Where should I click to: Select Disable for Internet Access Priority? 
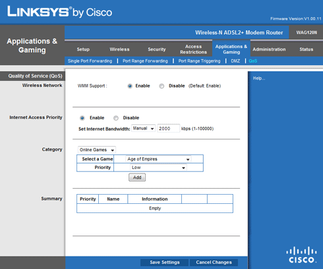click(x=116, y=118)
